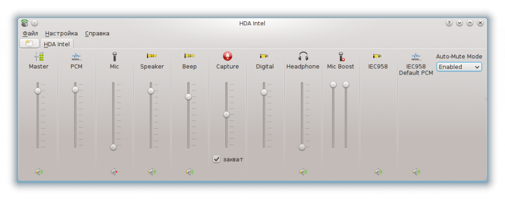The height and width of the screenshot is (199, 505).
Task: Click the Mic Boost channel label
Action: (340, 67)
